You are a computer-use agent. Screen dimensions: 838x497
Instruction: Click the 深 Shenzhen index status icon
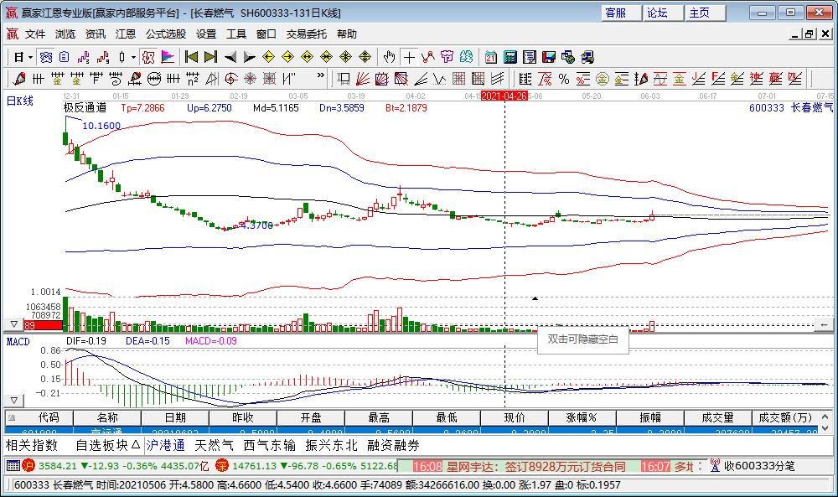[222, 466]
